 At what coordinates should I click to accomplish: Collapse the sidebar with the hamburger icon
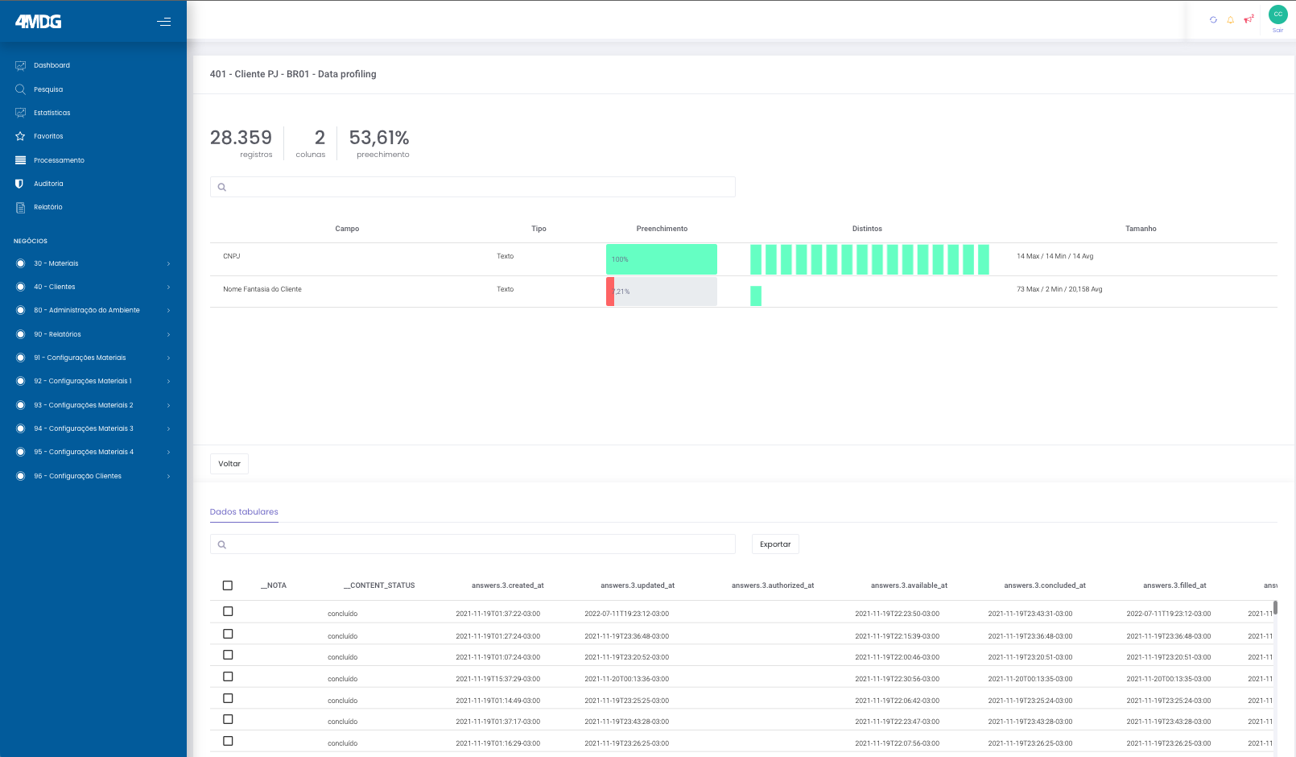tap(163, 22)
